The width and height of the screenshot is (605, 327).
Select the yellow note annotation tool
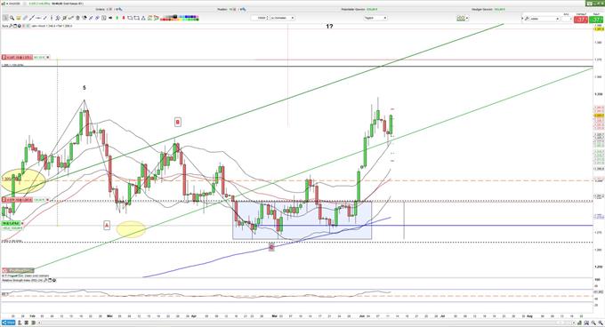19,18
